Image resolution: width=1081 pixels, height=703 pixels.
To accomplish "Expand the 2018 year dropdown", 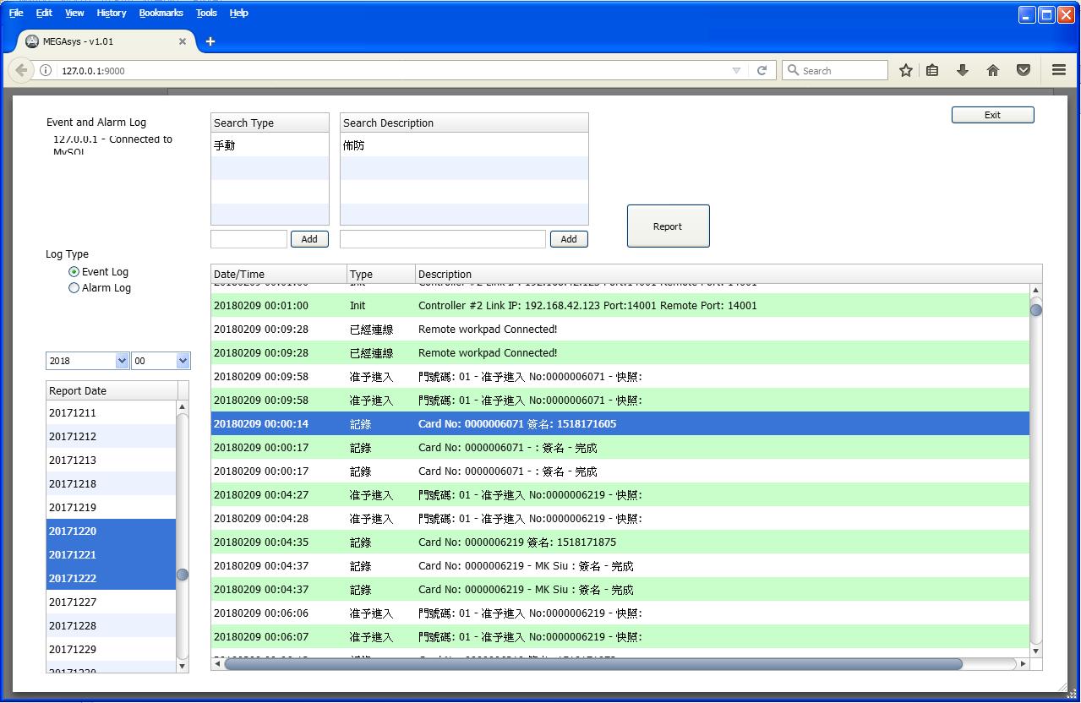I will [121, 361].
